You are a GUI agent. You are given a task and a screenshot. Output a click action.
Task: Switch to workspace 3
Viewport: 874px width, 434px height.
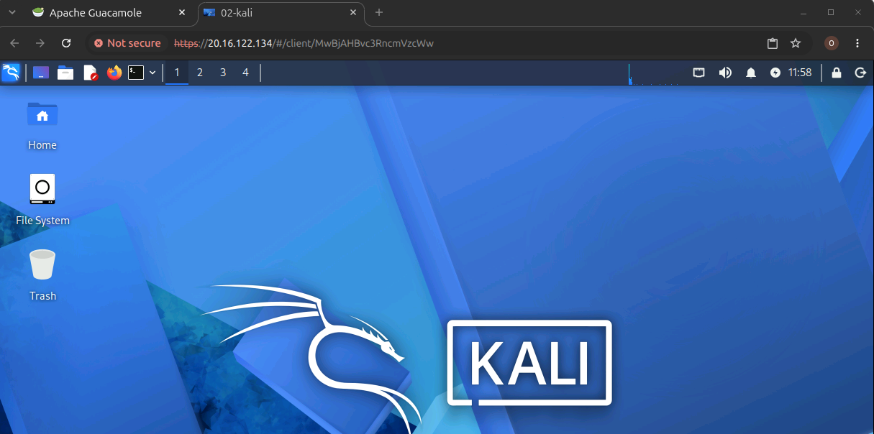point(223,73)
